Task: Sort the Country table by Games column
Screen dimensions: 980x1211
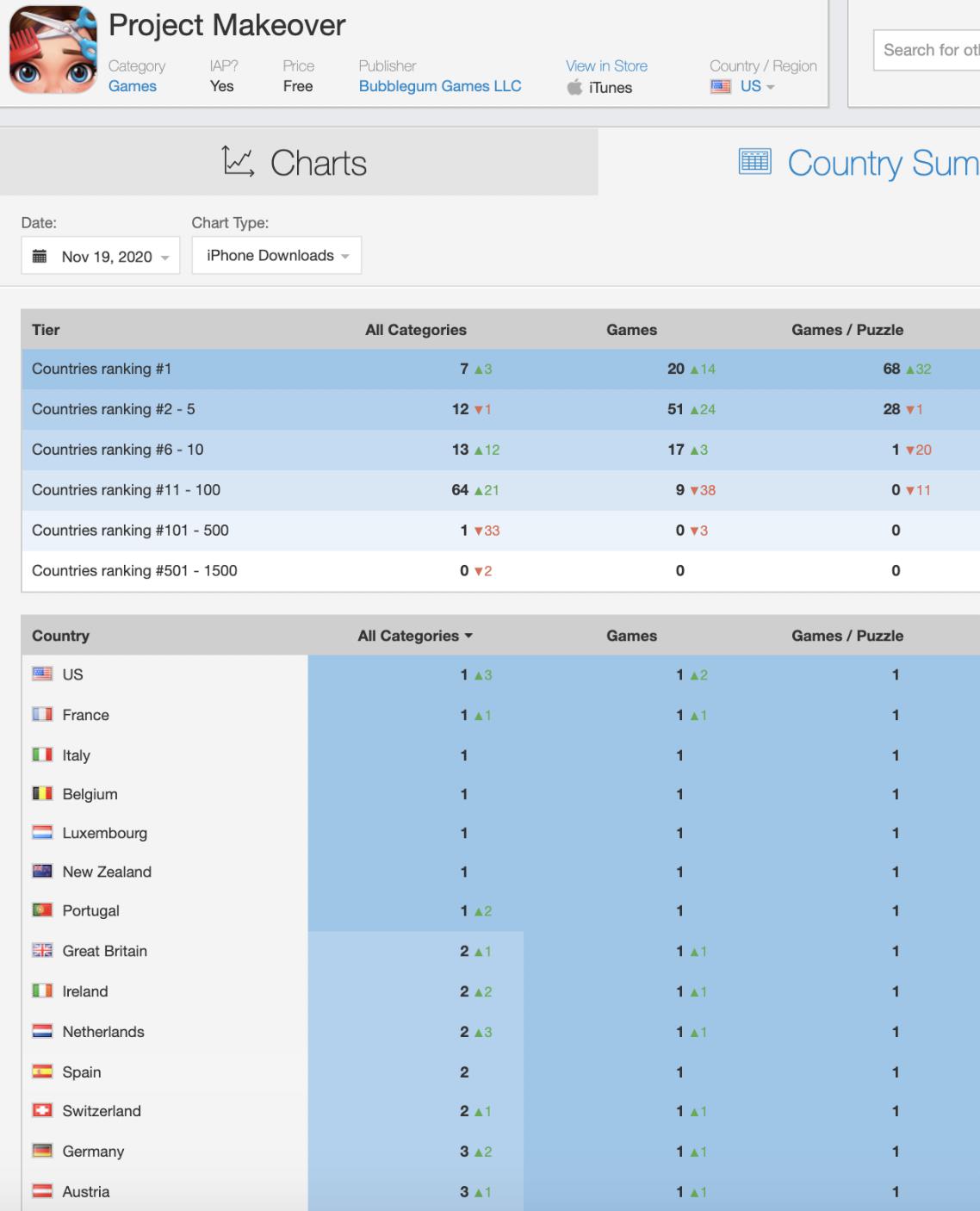Action: tap(631, 636)
